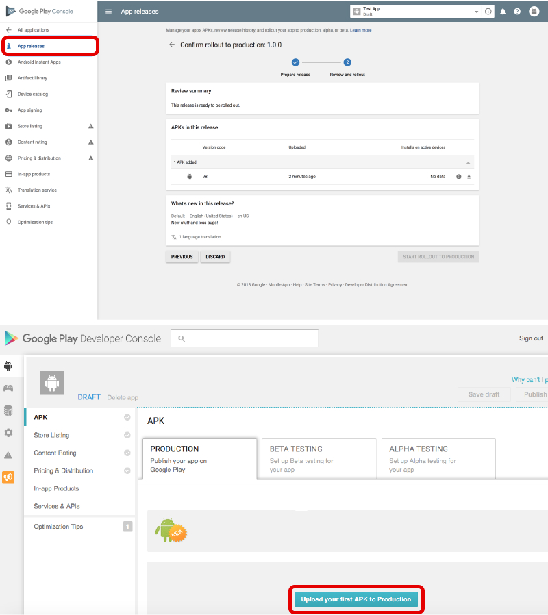The height and width of the screenshot is (615, 548).
Task: Click the Delete app link
Action: click(123, 397)
